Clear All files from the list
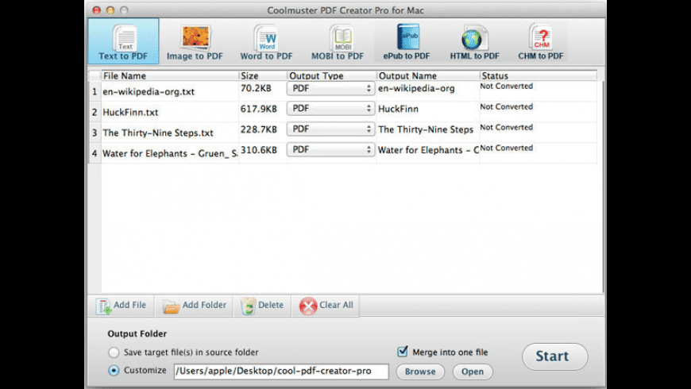 (x=326, y=306)
